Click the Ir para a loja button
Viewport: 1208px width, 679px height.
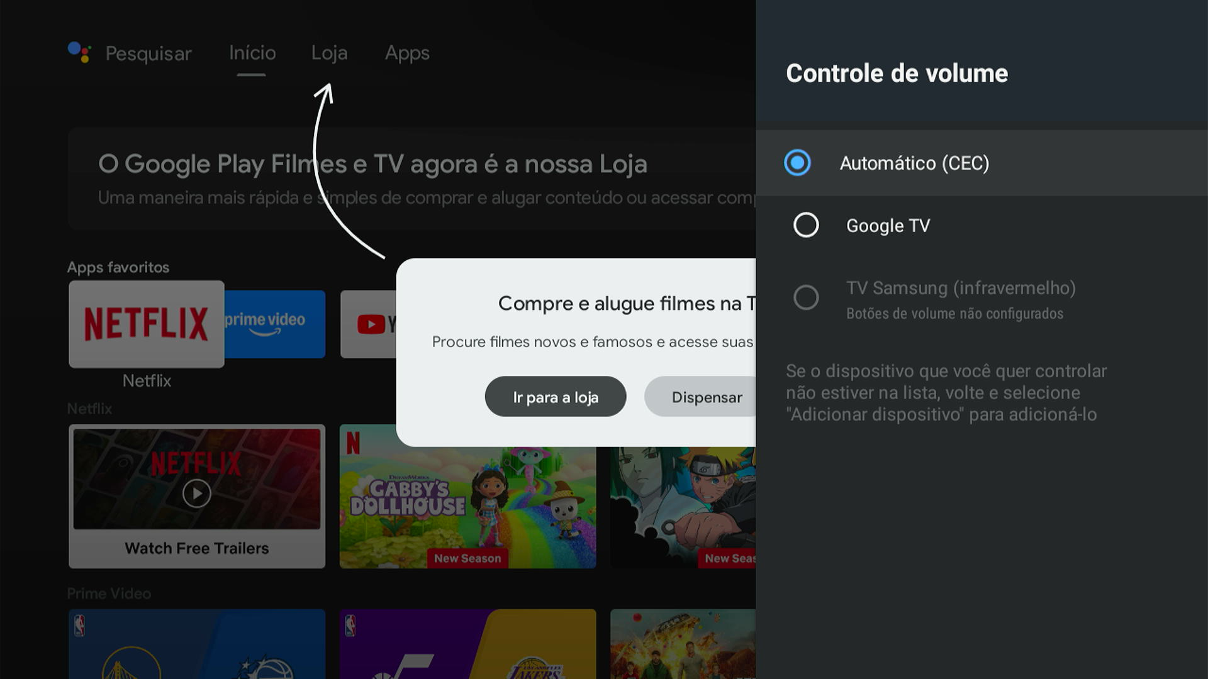point(556,397)
